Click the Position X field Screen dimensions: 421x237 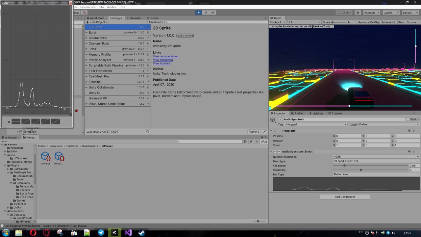[x=348, y=136]
